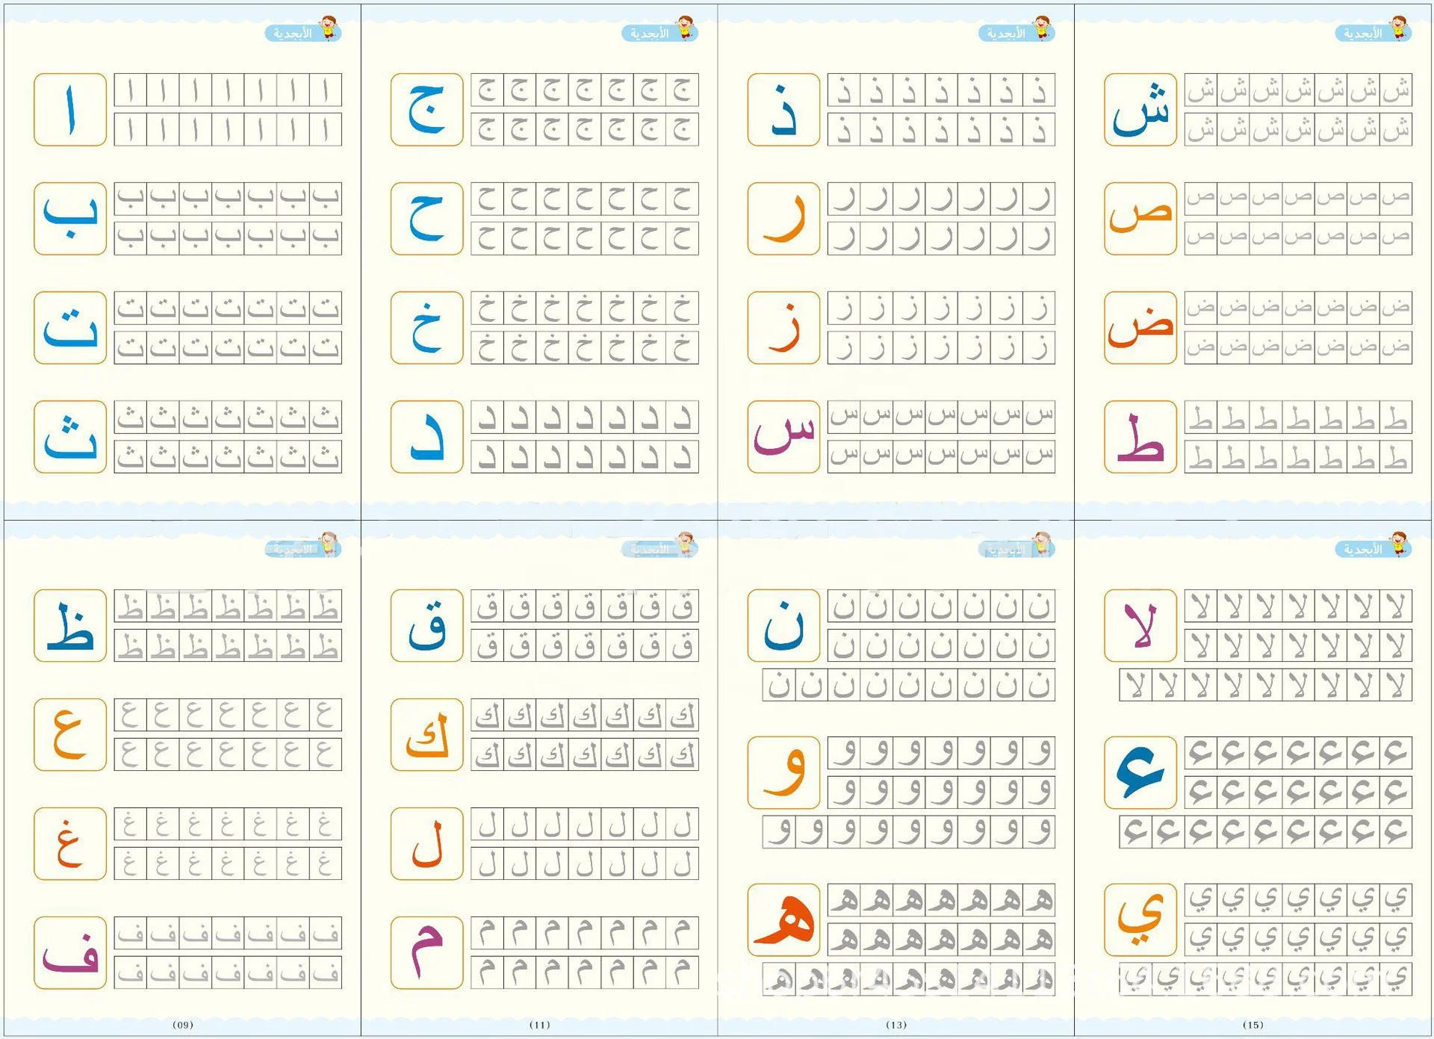Viewport: 1434px width, 1039px height.
Task: Select the purple Meem (م) letter card
Action: pyautogui.click(x=427, y=952)
